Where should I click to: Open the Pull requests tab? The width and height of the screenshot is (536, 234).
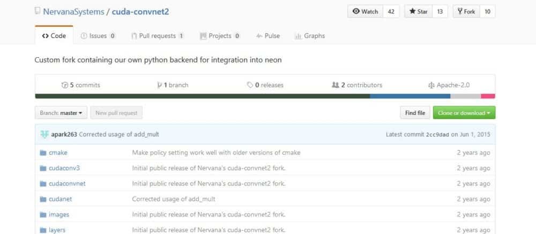(x=158, y=36)
